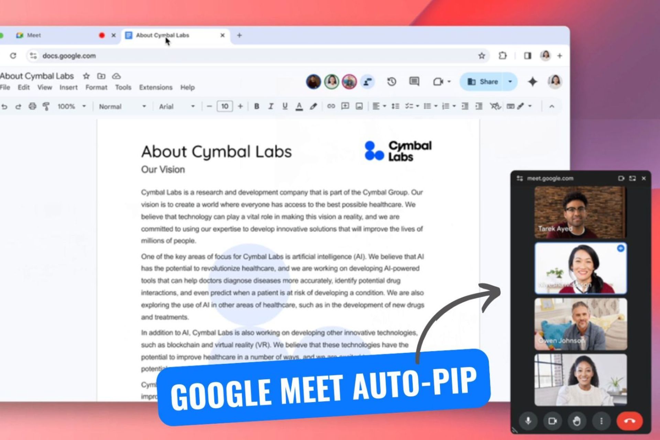Star the About Cymbal Labs document
This screenshot has height=440, width=660.
[x=86, y=76]
